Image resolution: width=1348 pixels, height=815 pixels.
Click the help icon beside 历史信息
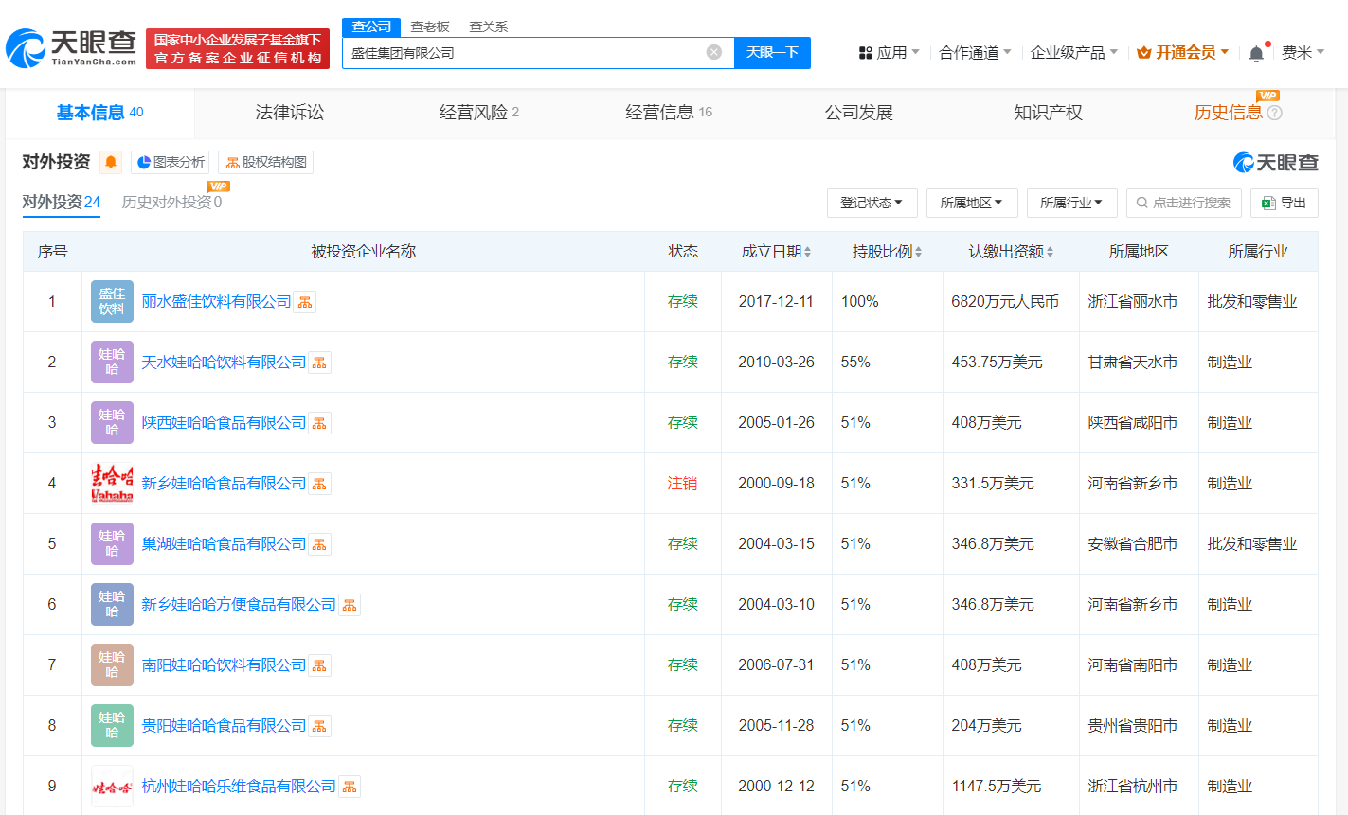1275,113
